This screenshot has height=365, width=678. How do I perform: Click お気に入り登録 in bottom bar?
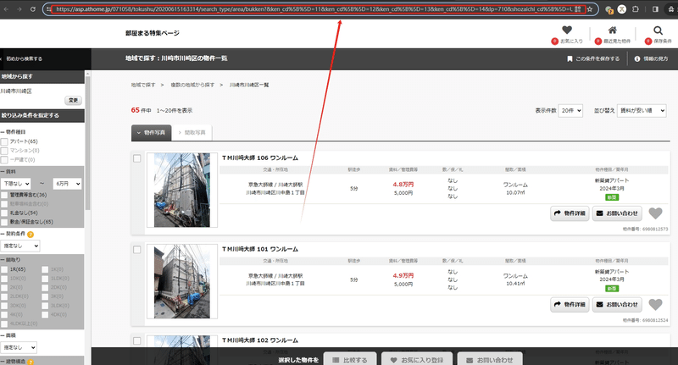coord(417,360)
